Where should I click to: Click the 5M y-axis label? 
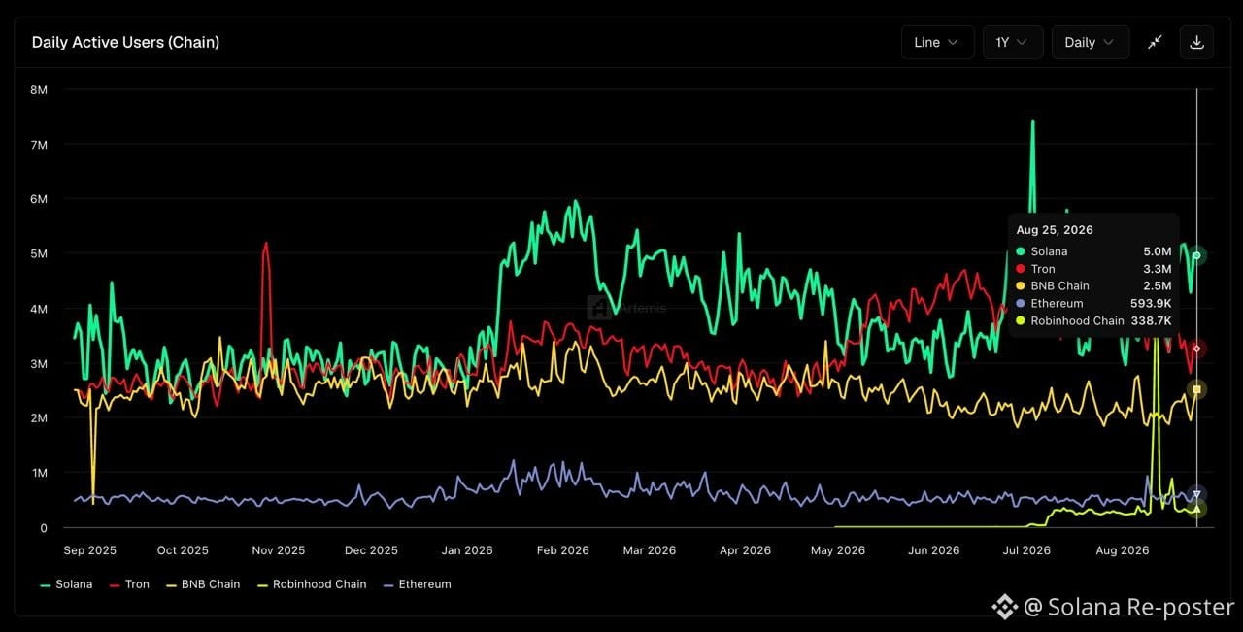(x=39, y=253)
